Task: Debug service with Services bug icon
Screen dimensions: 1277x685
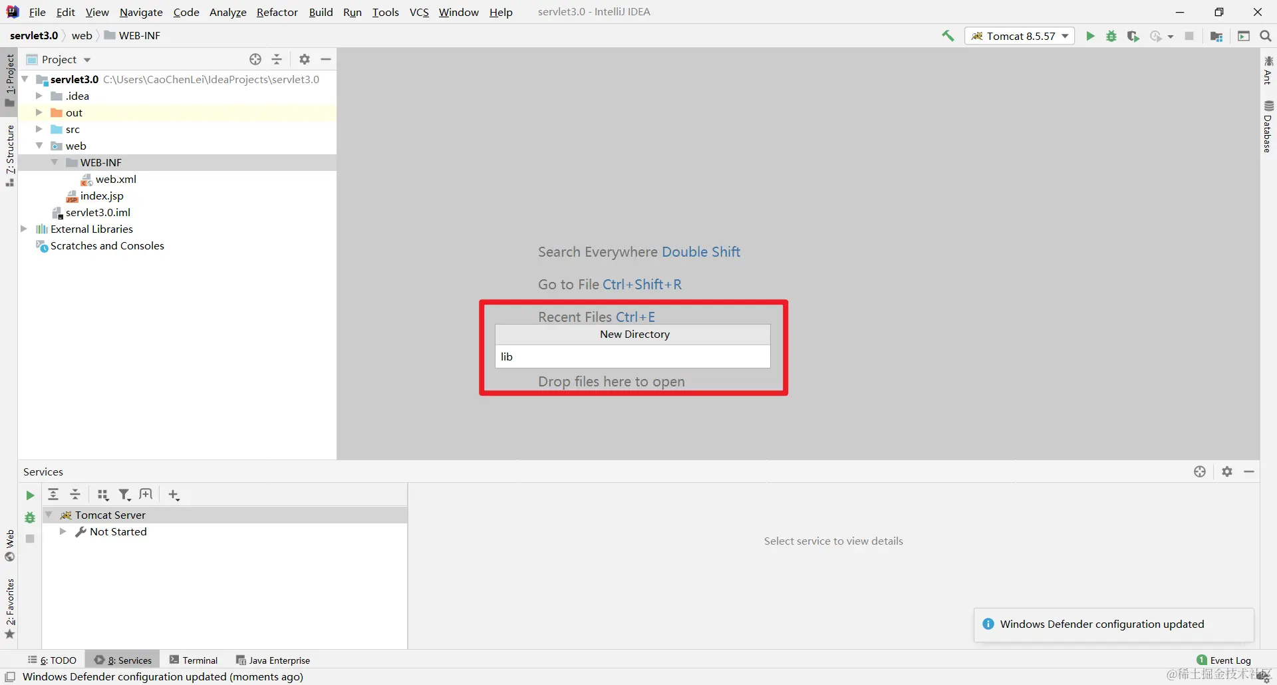Action: coord(30,517)
